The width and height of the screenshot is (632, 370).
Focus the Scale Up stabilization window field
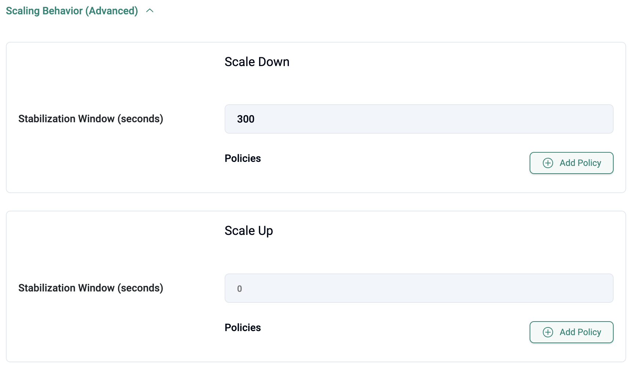[418, 288]
